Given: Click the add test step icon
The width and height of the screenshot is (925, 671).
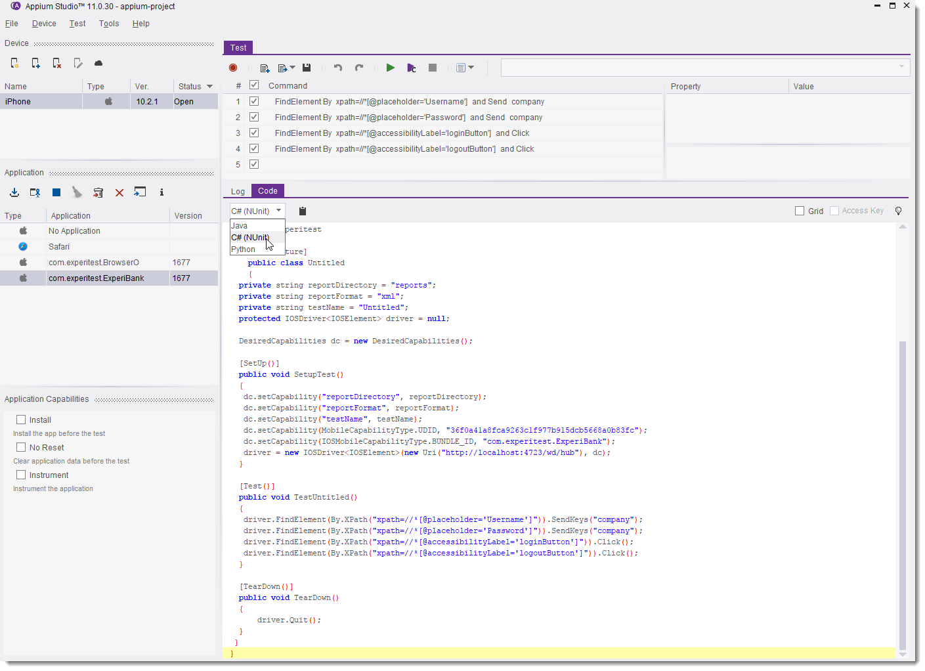Looking at the screenshot, I should 265,68.
